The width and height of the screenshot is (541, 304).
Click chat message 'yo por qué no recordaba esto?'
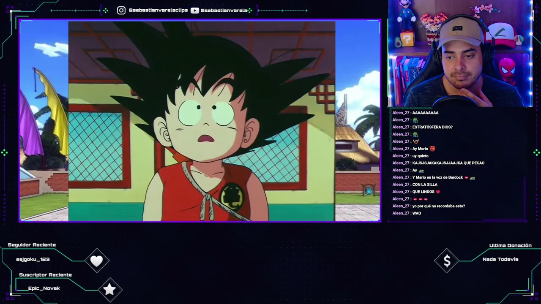[438, 206]
